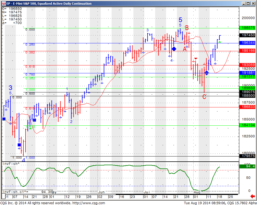This screenshot has width=257, height=205.
Task: Select the blue diamond marker beside wave 4
Action: point(174,49)
